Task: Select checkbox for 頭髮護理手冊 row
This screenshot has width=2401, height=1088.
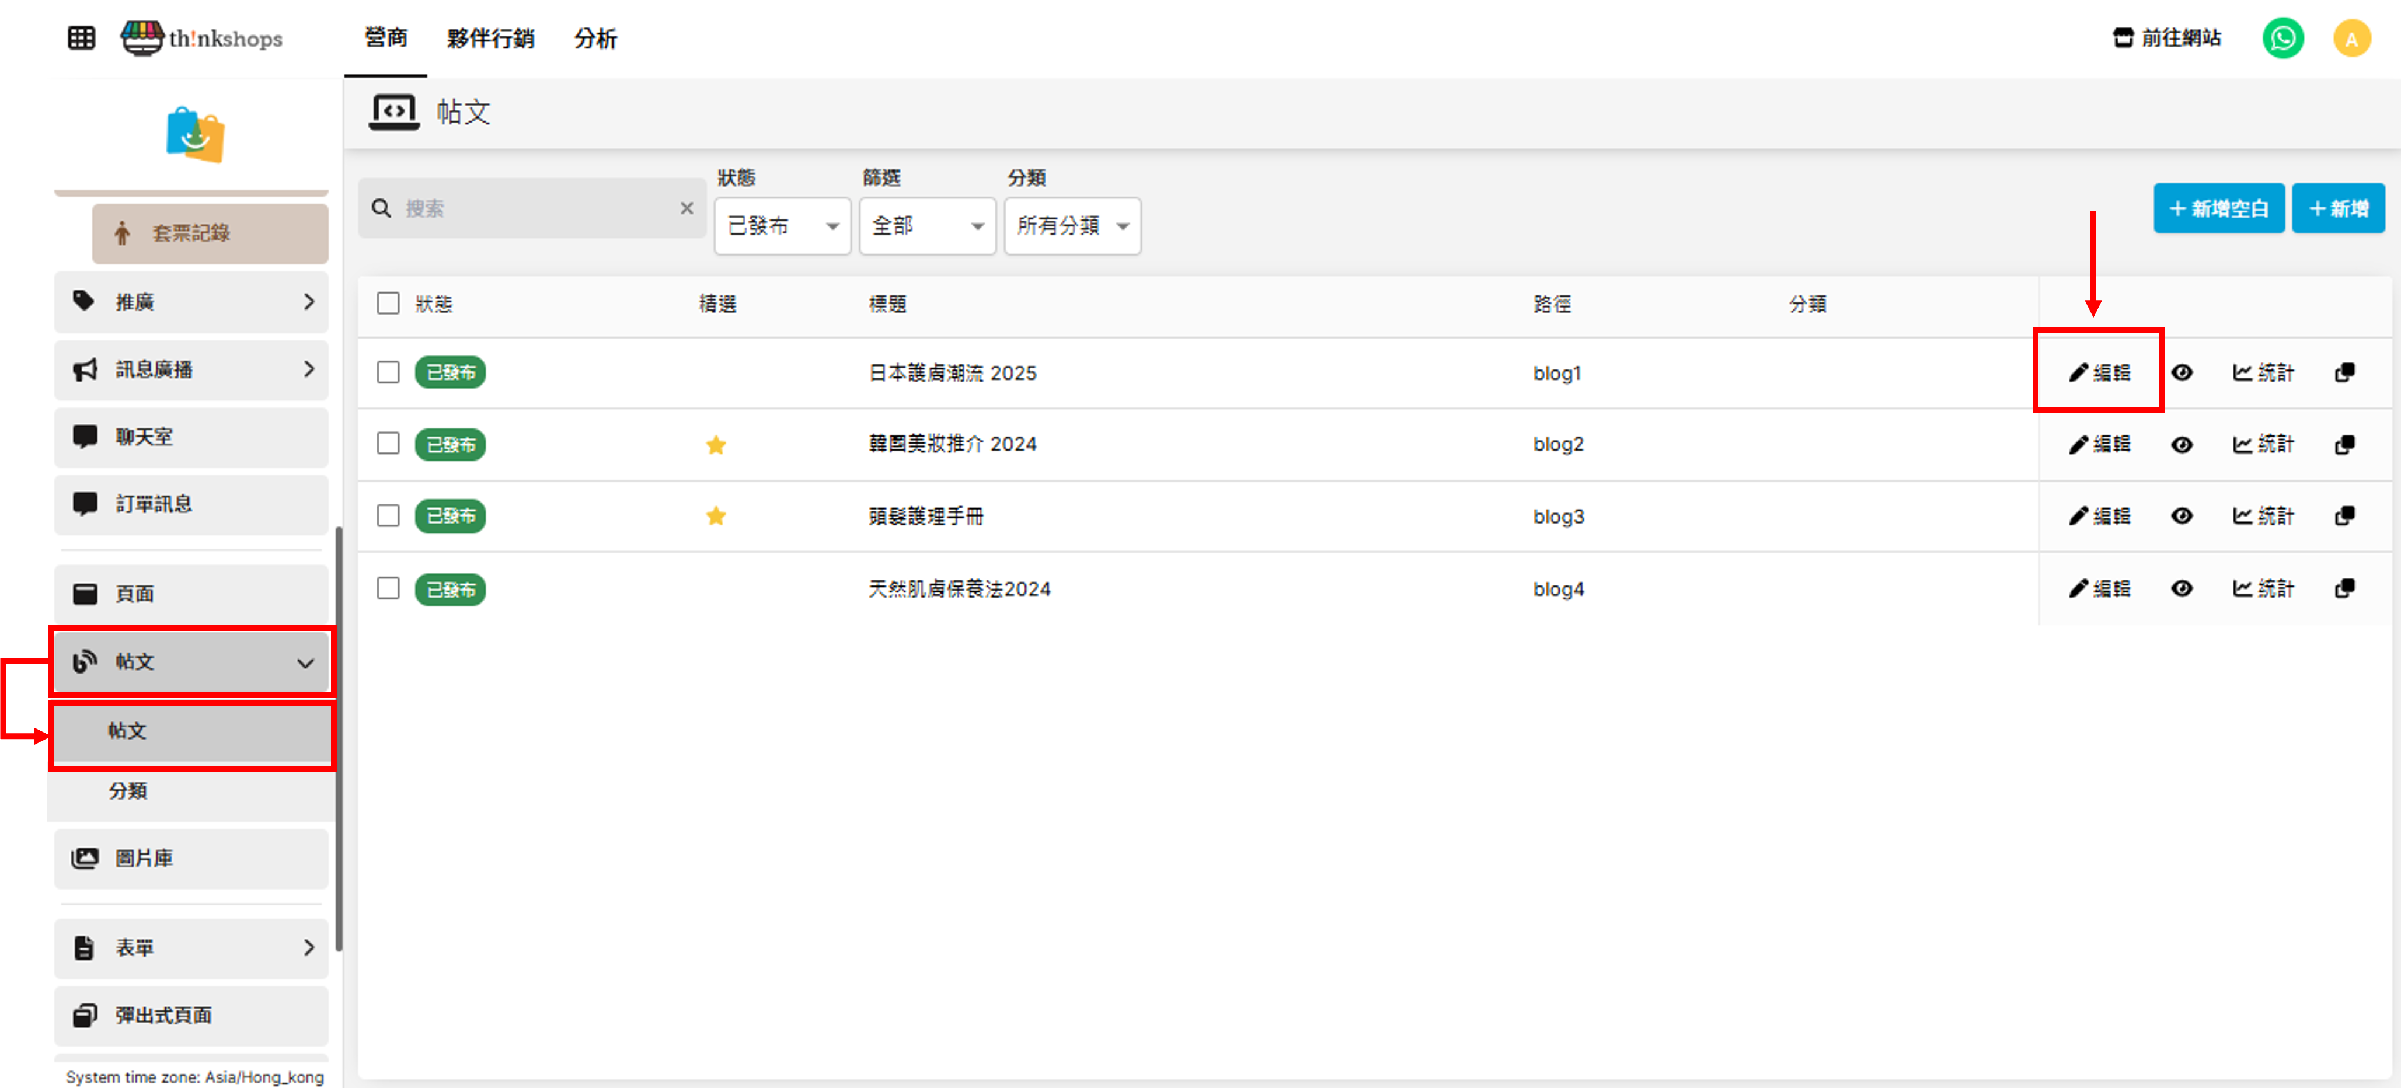Action: (388, 517)
